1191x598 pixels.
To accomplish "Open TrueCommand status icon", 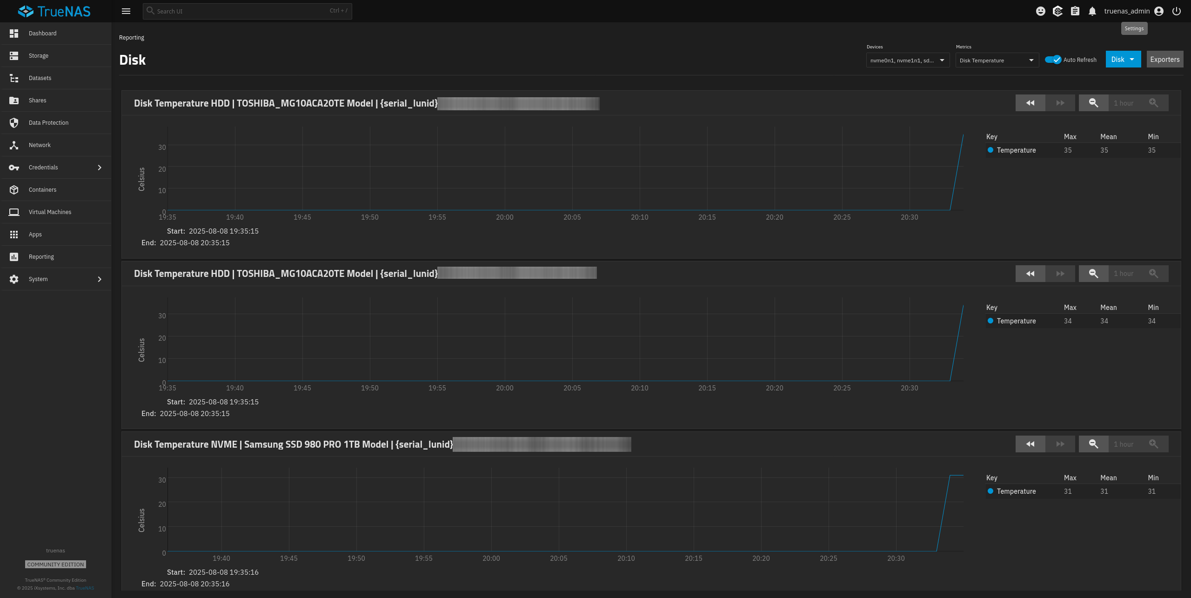I will tap(1057, 11).
